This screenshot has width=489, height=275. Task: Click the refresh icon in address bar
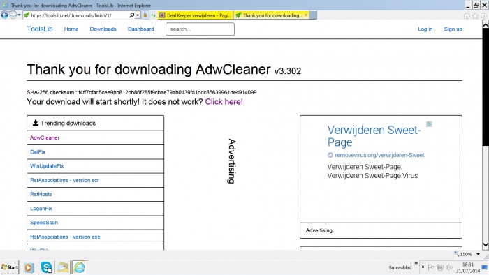(153, 15)
